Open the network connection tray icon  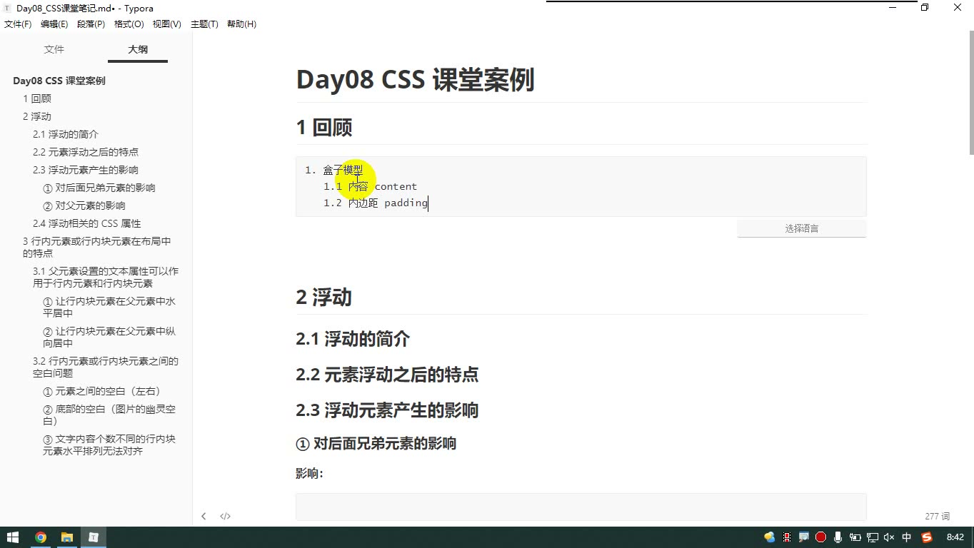pyautogui.click(x=872, y=537)
